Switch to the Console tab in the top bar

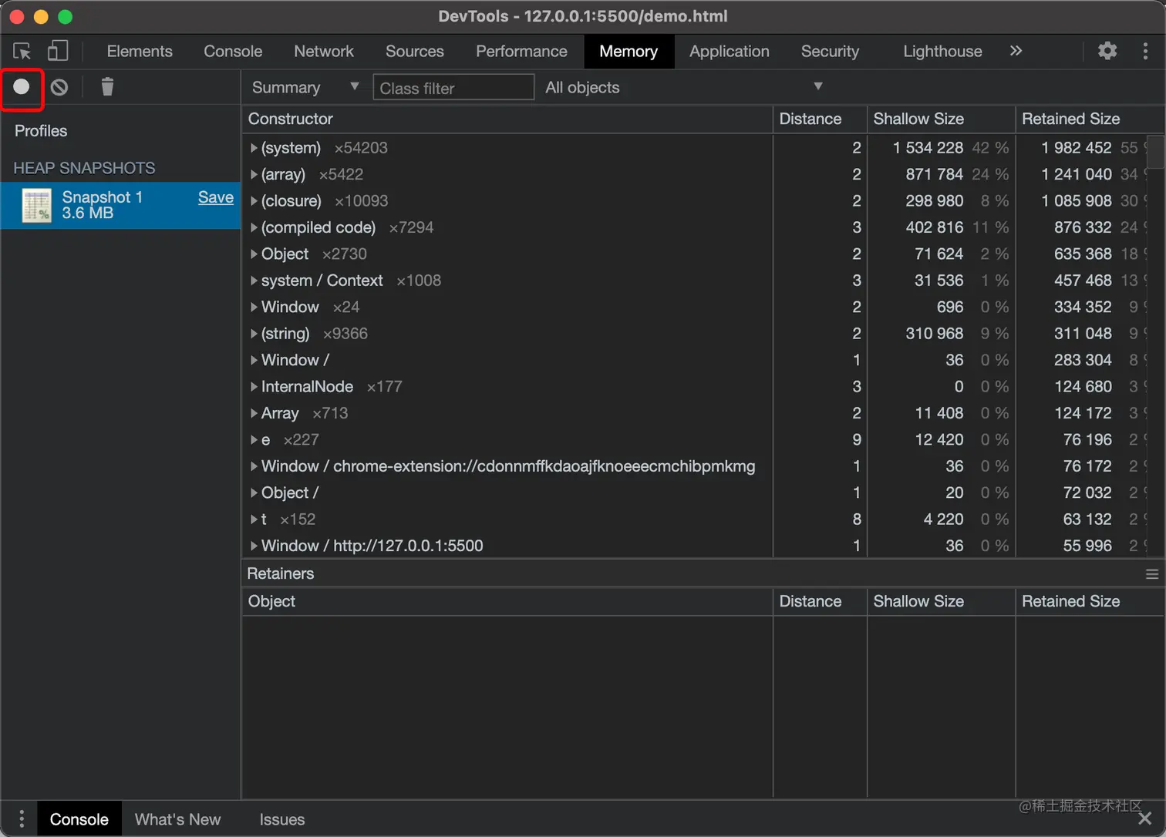pos(233,51)
